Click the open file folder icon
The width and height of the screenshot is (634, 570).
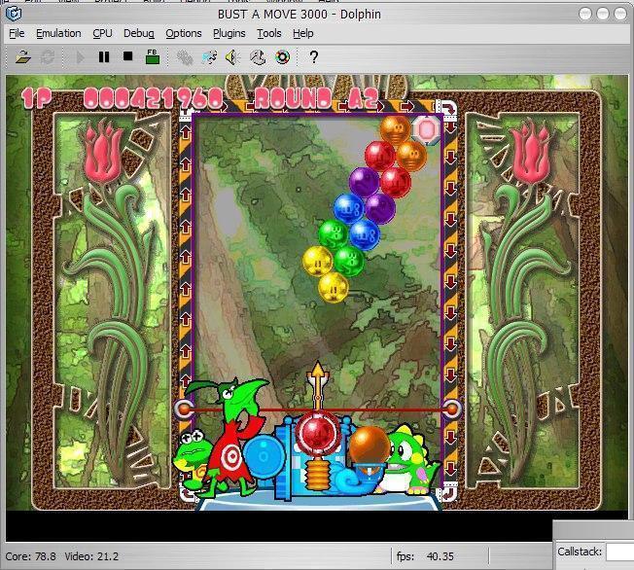23,57
